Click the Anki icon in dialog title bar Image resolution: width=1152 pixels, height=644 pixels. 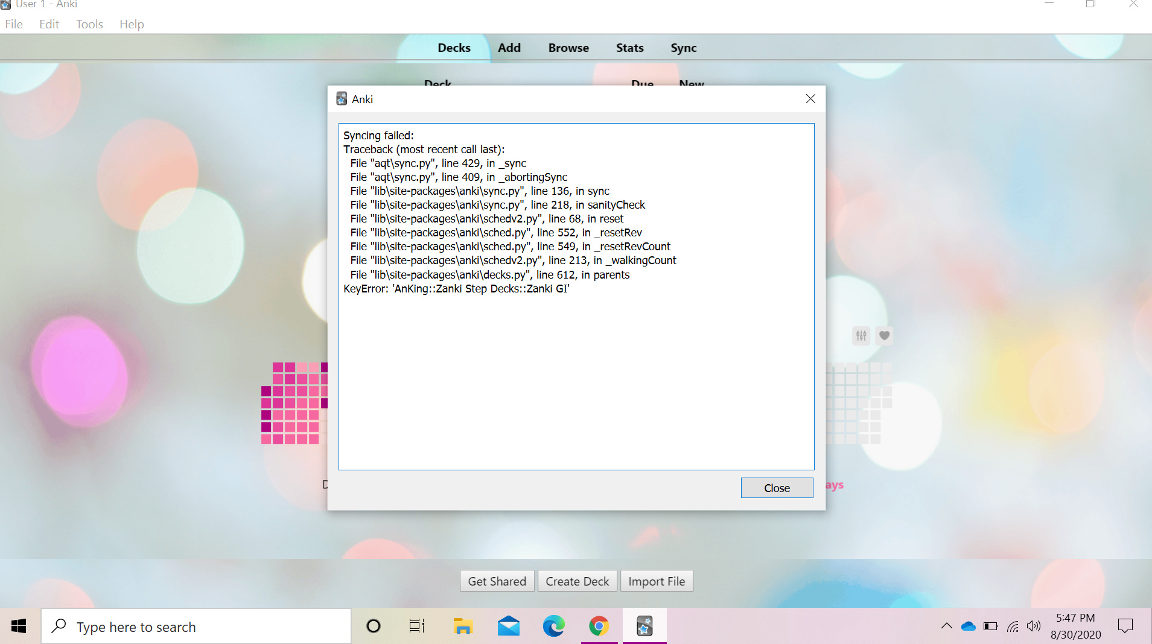[342, 99]
